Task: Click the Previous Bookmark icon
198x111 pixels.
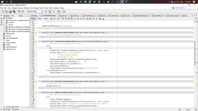Action: coord(78,18)
